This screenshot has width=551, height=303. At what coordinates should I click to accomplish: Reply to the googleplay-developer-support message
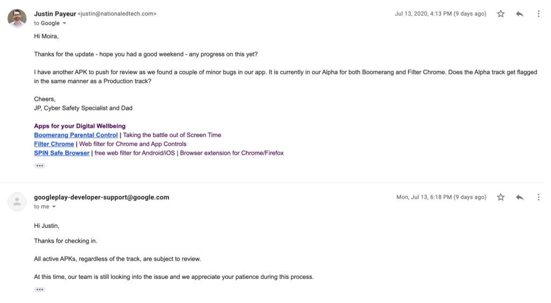pyautogui.click(x=519, y=197)
